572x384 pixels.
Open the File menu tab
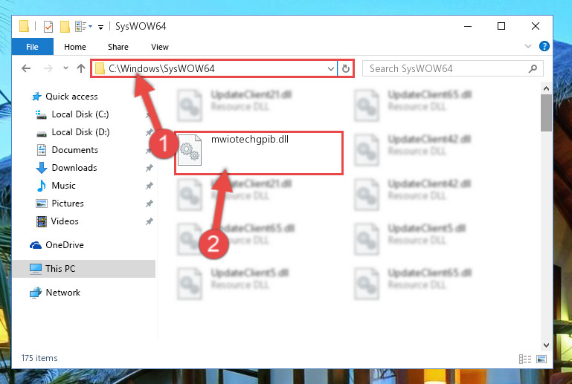point(33,47)
